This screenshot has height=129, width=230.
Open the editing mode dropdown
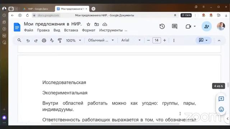(203, 40)
